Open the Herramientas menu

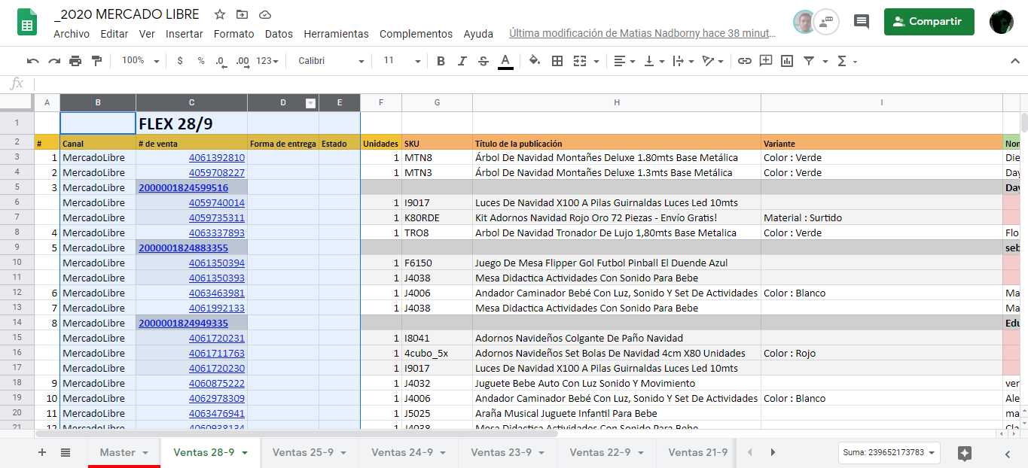click(x=337, y=34)
